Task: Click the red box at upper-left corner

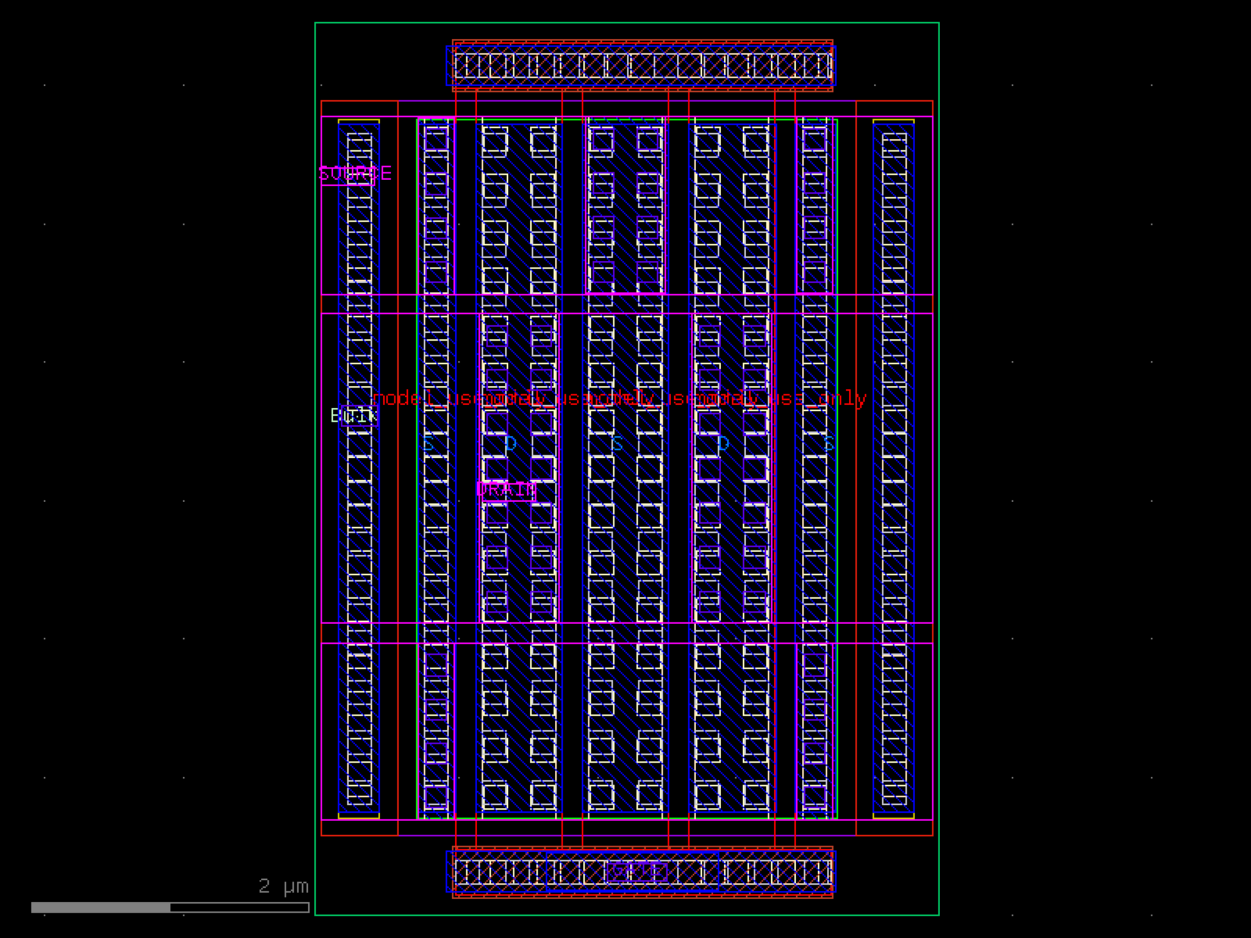Action: tap(359, 108)
